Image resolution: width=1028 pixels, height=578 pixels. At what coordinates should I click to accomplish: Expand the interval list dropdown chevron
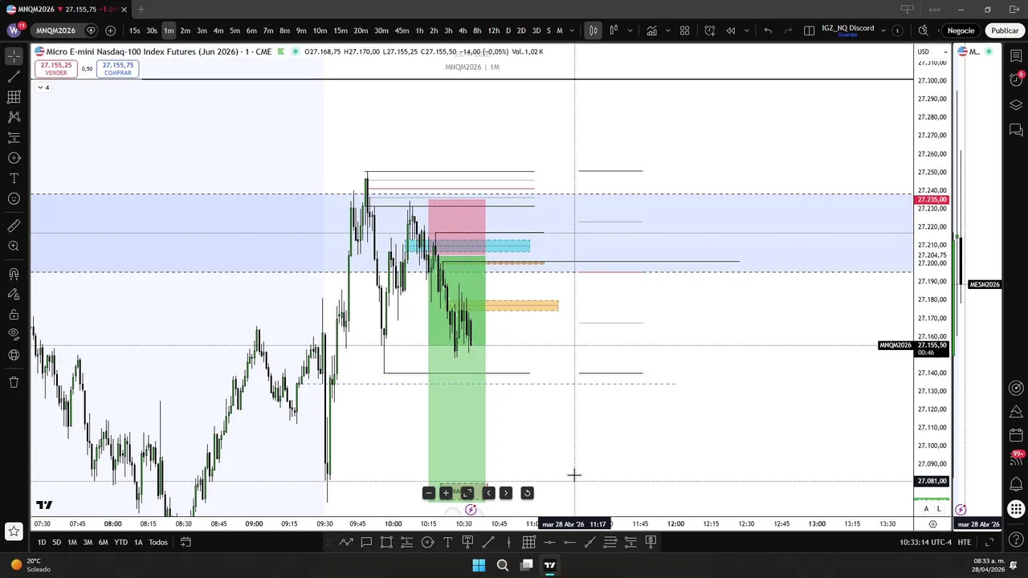(572, 31)
